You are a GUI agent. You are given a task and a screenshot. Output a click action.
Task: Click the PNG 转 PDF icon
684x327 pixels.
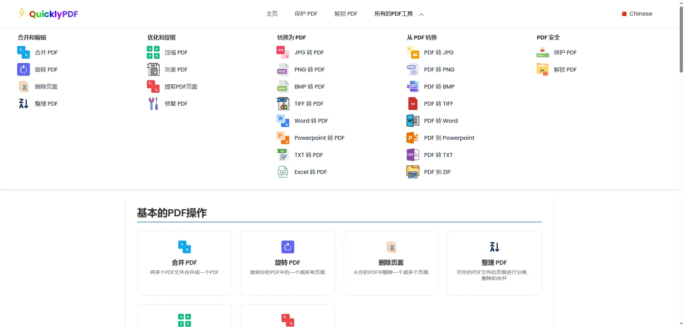point(283,69)
